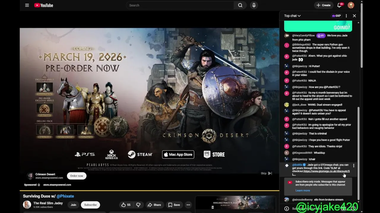This screenshot has width=380, height=213.
Task: Open options for the BotRix message
Action: click(354, 166)
